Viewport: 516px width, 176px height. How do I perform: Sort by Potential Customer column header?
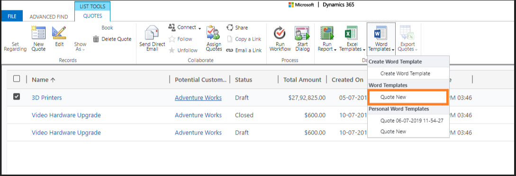point(200,80)
